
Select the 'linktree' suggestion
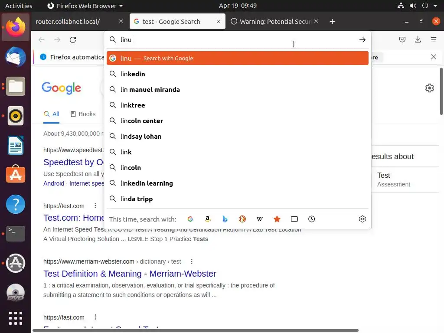237,105
